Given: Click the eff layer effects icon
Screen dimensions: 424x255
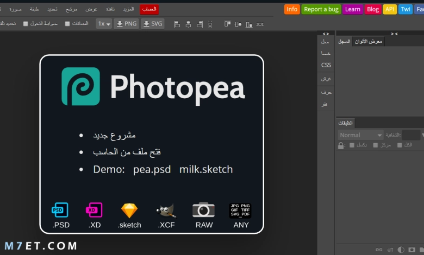Looking at the screenshot, I should click(x=390, y=250).
